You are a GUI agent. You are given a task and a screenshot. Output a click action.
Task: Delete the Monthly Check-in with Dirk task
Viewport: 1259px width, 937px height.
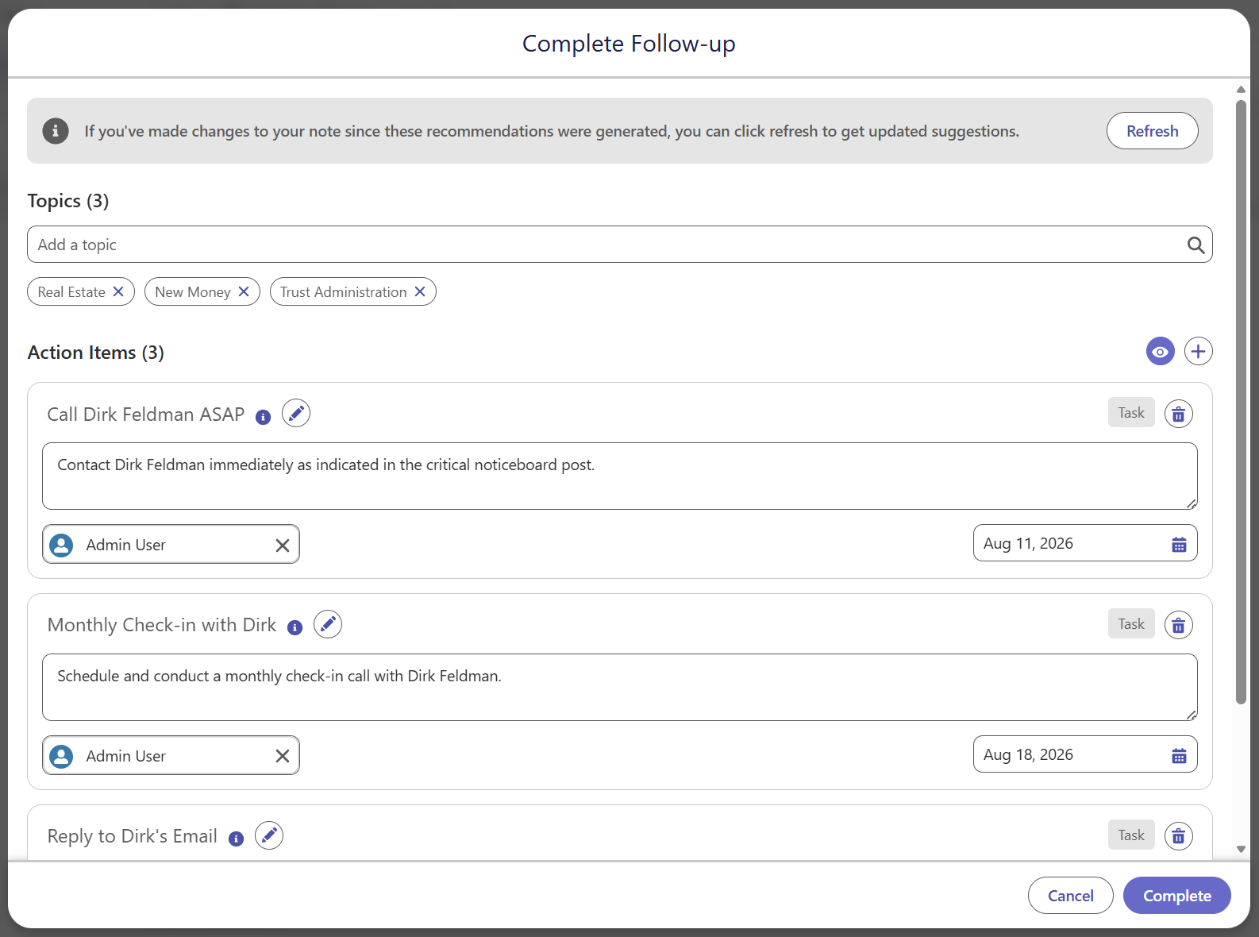[x=1179, y=625]
